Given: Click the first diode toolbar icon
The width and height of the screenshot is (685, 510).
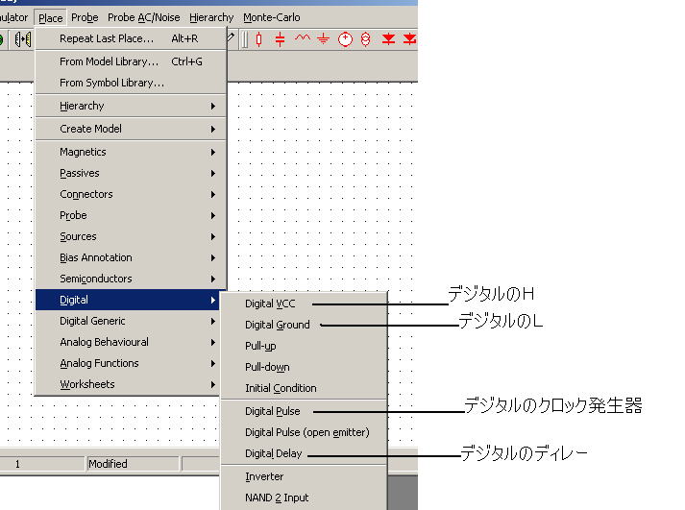Looking at the screenshot, I should [x=388, y=39].
